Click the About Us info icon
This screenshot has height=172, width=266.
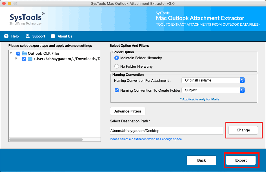click(53, 36)
